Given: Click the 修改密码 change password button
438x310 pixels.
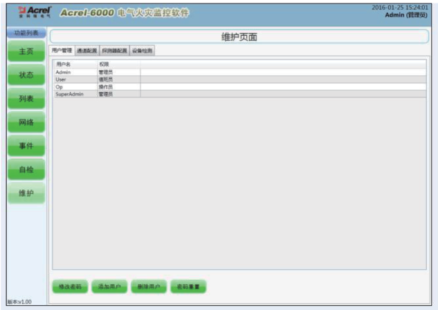Looking at the screenshot, I should (70, 287).
